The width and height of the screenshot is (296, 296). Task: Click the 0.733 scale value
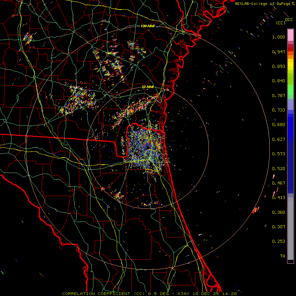click(x=279, y=110)
